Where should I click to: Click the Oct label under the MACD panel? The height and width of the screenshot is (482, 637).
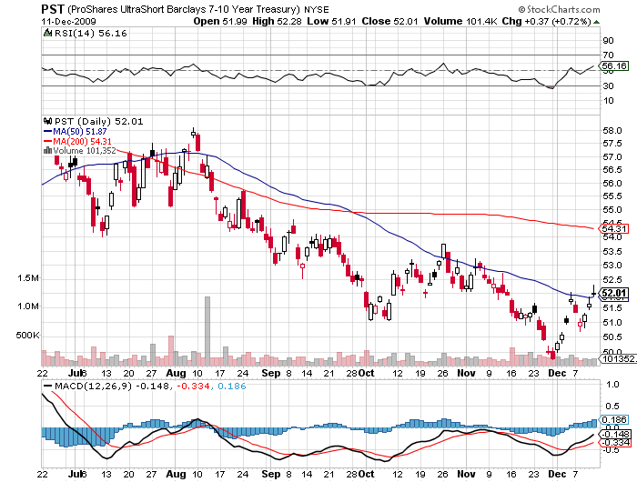pos(366,474)
